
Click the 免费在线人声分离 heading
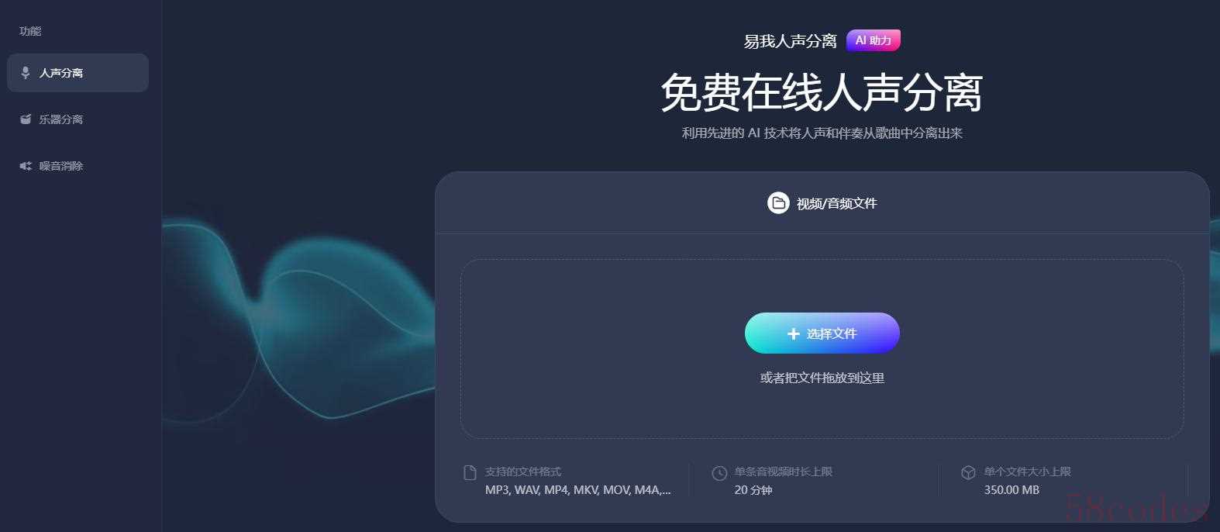tap(822, 92)
